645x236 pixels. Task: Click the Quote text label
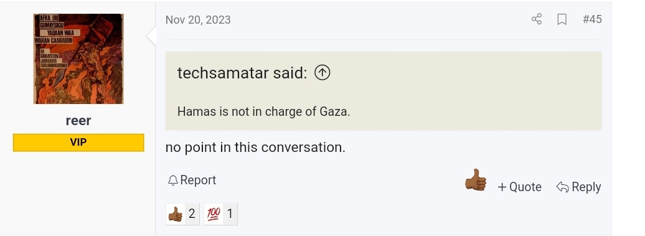tap(525, 187)
